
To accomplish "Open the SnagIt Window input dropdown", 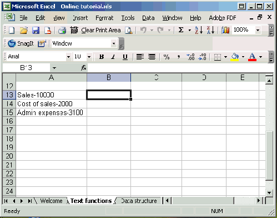I will (114, 43).
